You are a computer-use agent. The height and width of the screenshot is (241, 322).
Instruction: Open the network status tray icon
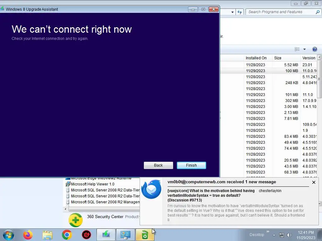282,235
